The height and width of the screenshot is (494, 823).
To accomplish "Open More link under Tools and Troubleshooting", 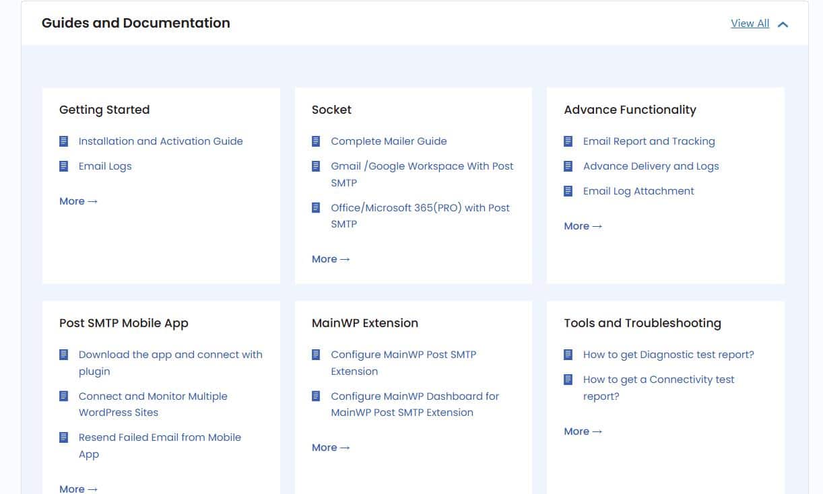I will click(583, 431).
